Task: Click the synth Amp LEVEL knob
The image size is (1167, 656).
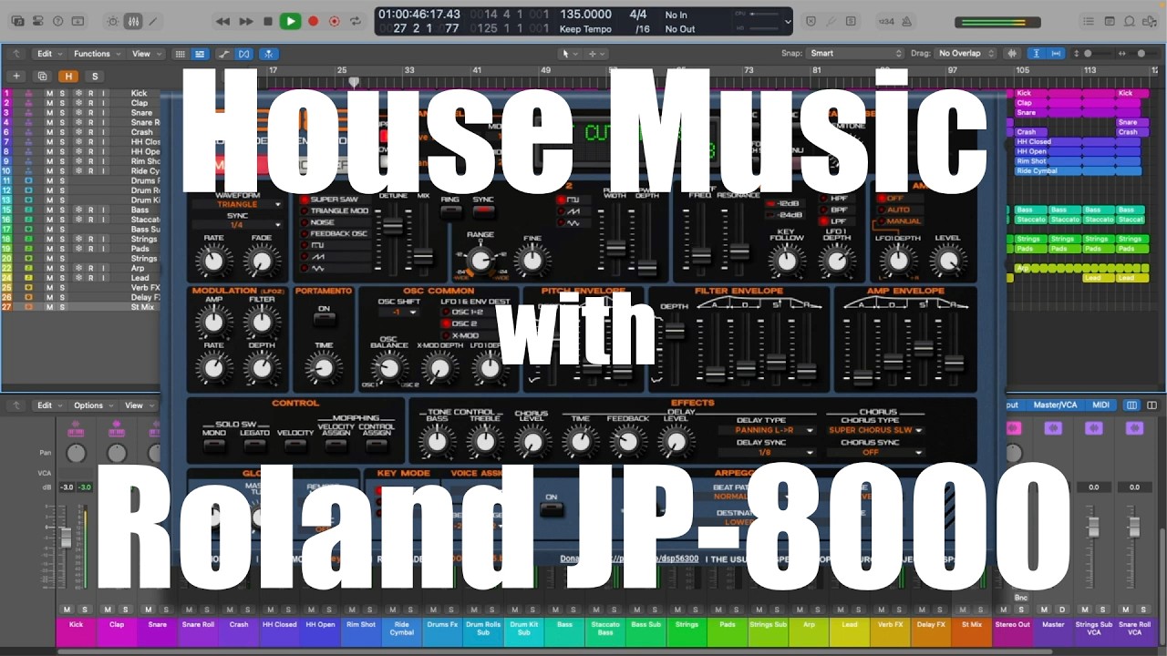Action: pos(948,261)
